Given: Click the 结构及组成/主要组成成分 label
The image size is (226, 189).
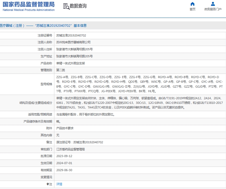Looking at the screenshot, I should pyautogui.click(x=36, y=103).
